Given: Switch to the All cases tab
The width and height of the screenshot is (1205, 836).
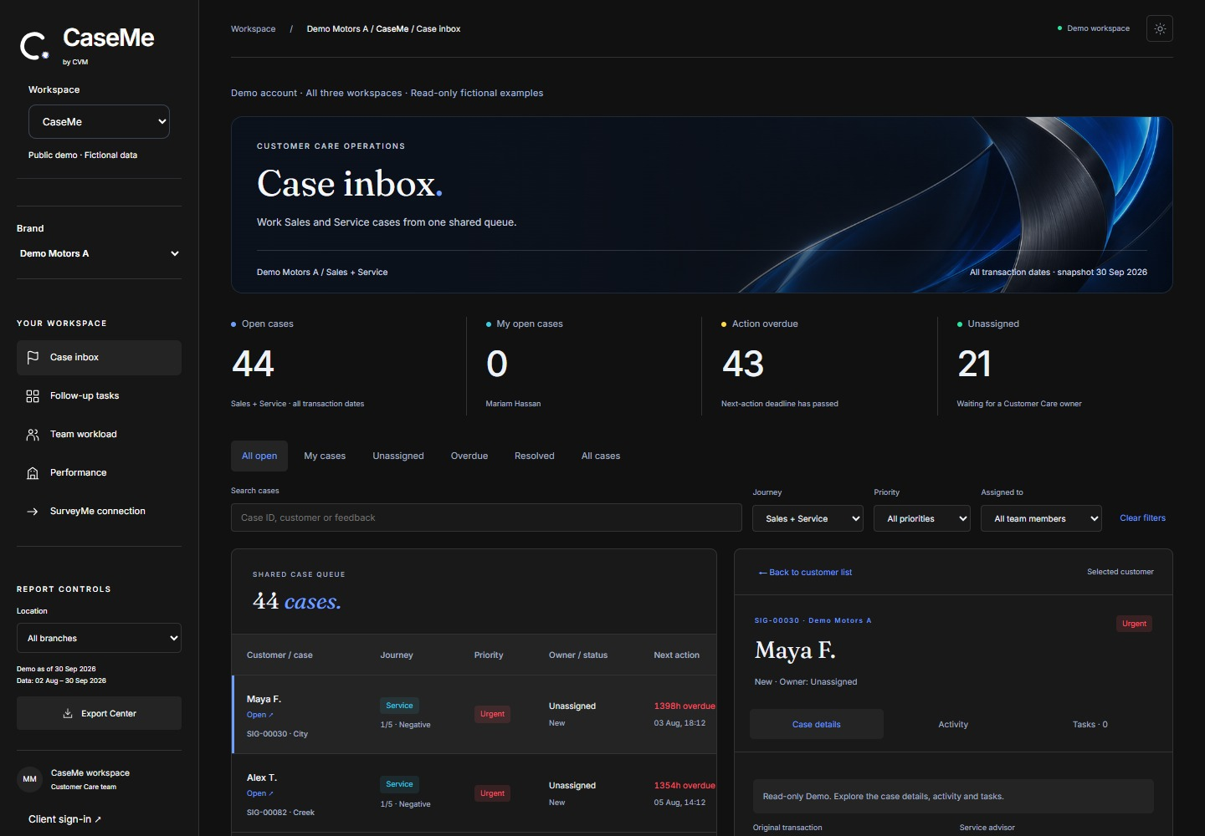Looking at the screenshot, I should [x=601, y=456].
